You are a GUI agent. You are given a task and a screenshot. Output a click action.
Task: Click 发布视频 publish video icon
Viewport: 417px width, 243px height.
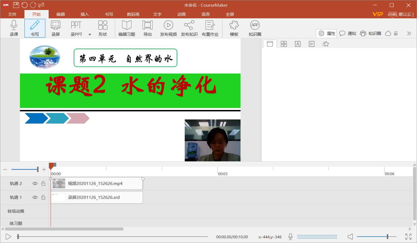pos(168,28)
